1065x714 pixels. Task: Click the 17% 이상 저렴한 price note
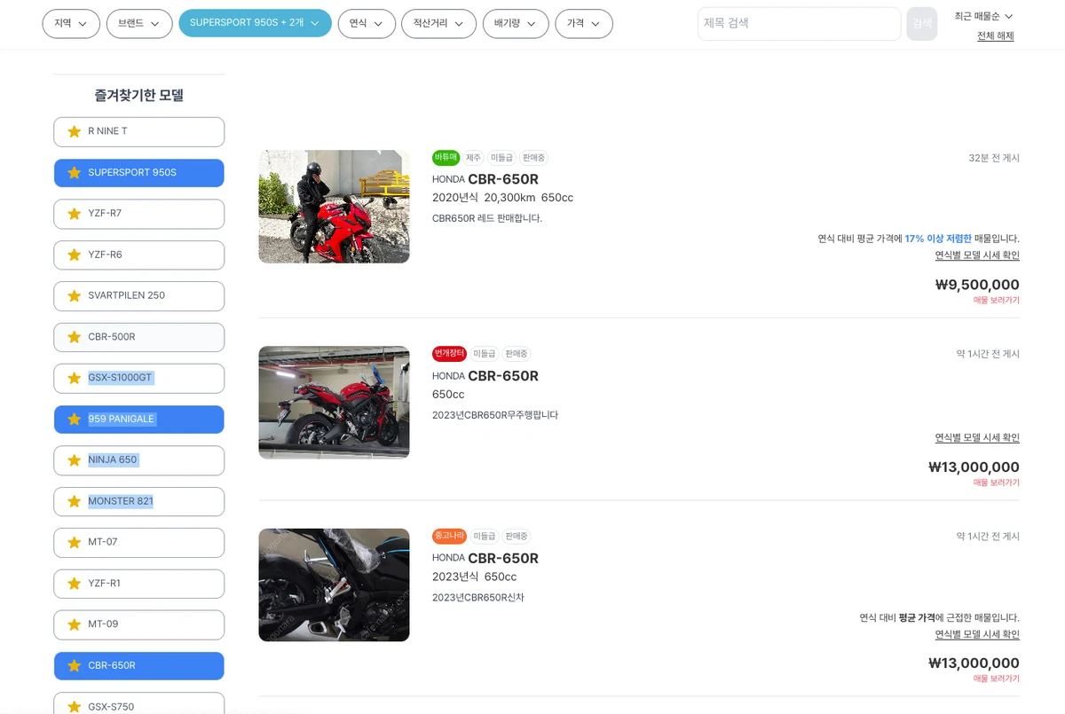coord(938,239)
